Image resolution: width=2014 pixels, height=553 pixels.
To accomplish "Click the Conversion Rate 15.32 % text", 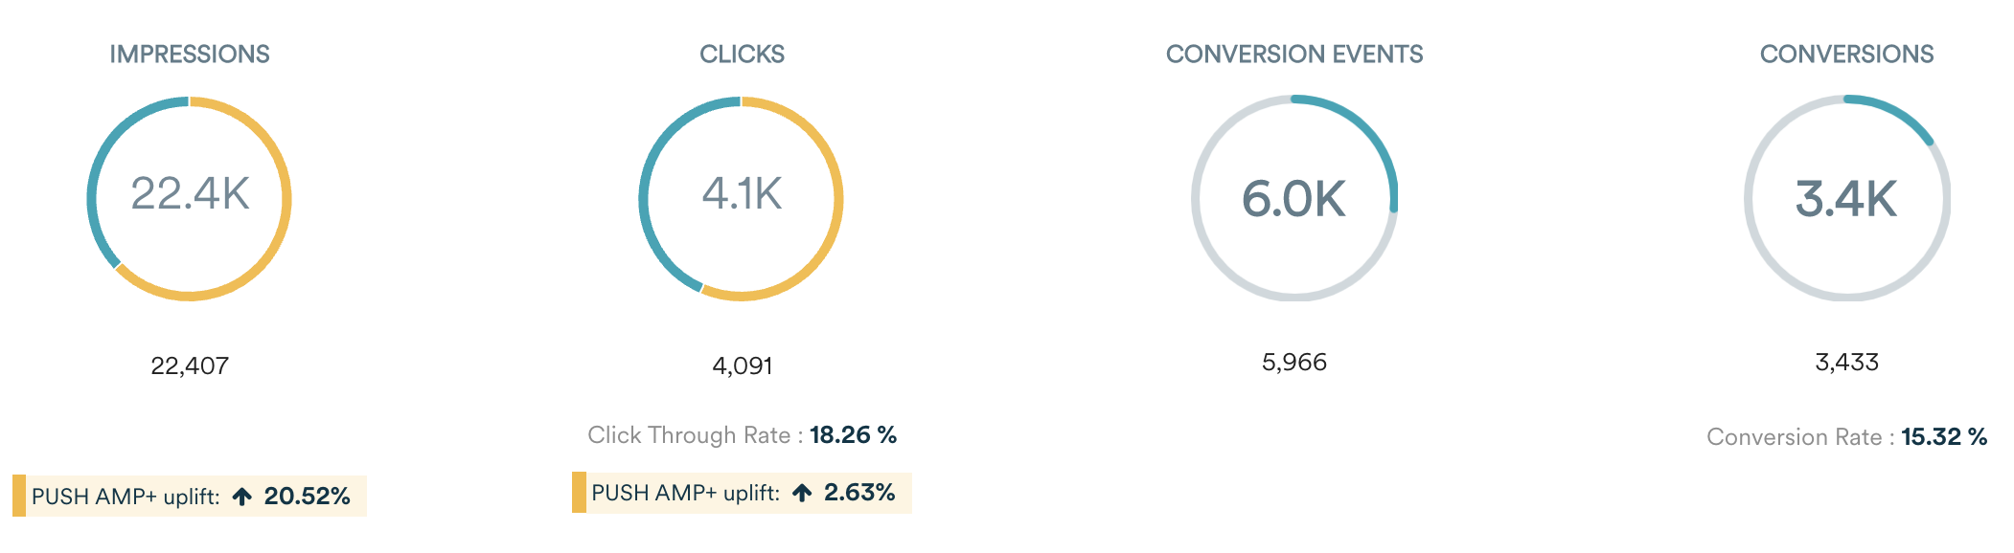I will [x=1846, y=437].
